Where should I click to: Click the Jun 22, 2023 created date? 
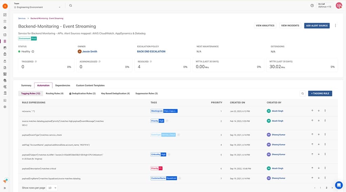pos(240,111)
